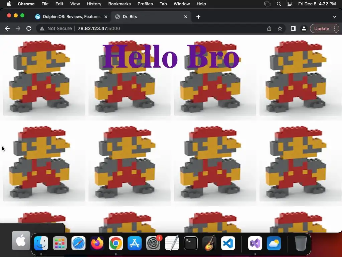Open Visual Studio Code from the Dock

(228, 243)
